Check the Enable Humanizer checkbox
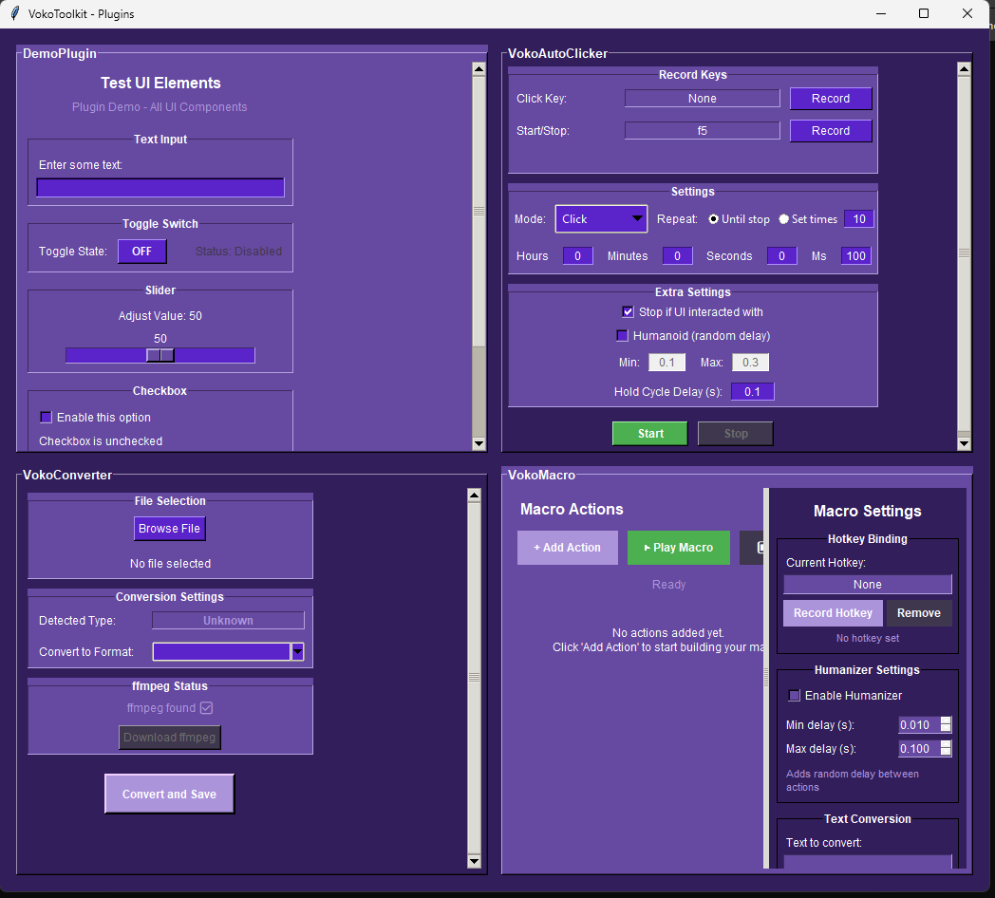Viewport: 995px width, 898px height. pyautogui.click(x=794, y=696)
